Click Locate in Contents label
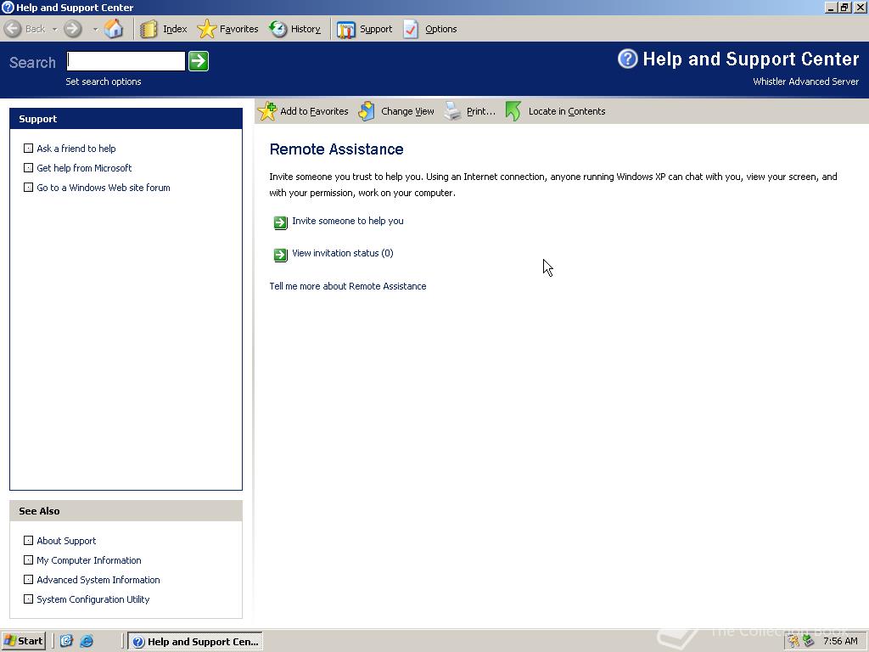Image resolution: width=869 pixels, height=652 pixels. [x=567, y=111]
